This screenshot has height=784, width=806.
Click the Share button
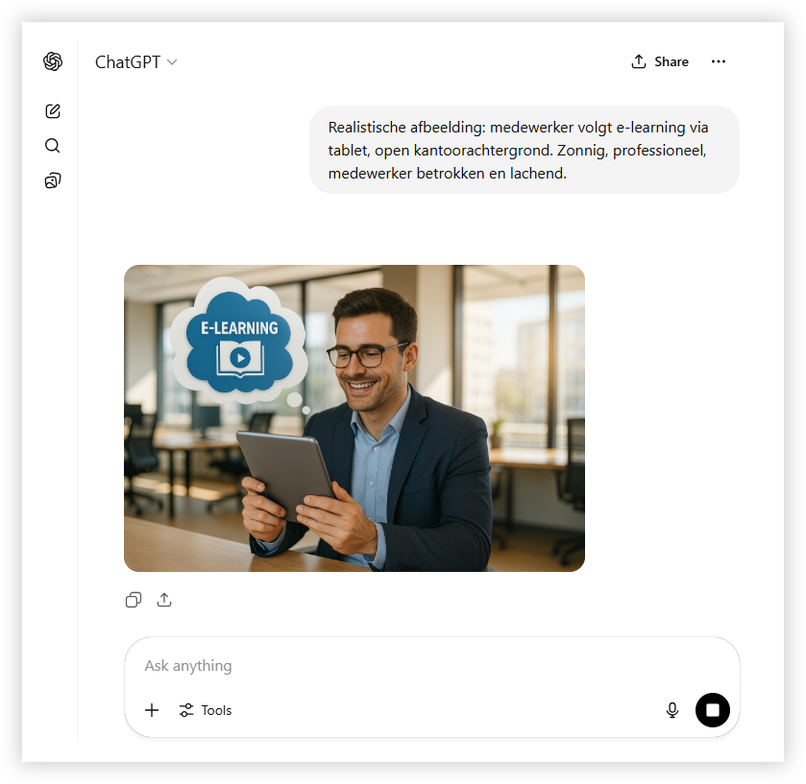pos(660,61)
